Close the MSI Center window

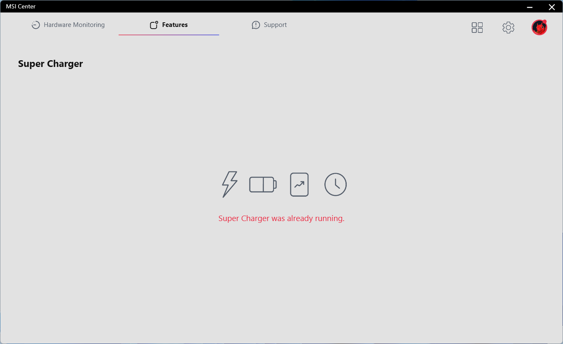pos(552,7)
